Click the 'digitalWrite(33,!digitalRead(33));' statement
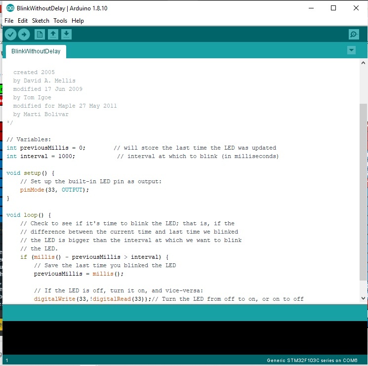The width and height of the screenshot is (368, 366). [x=92, y=299]
